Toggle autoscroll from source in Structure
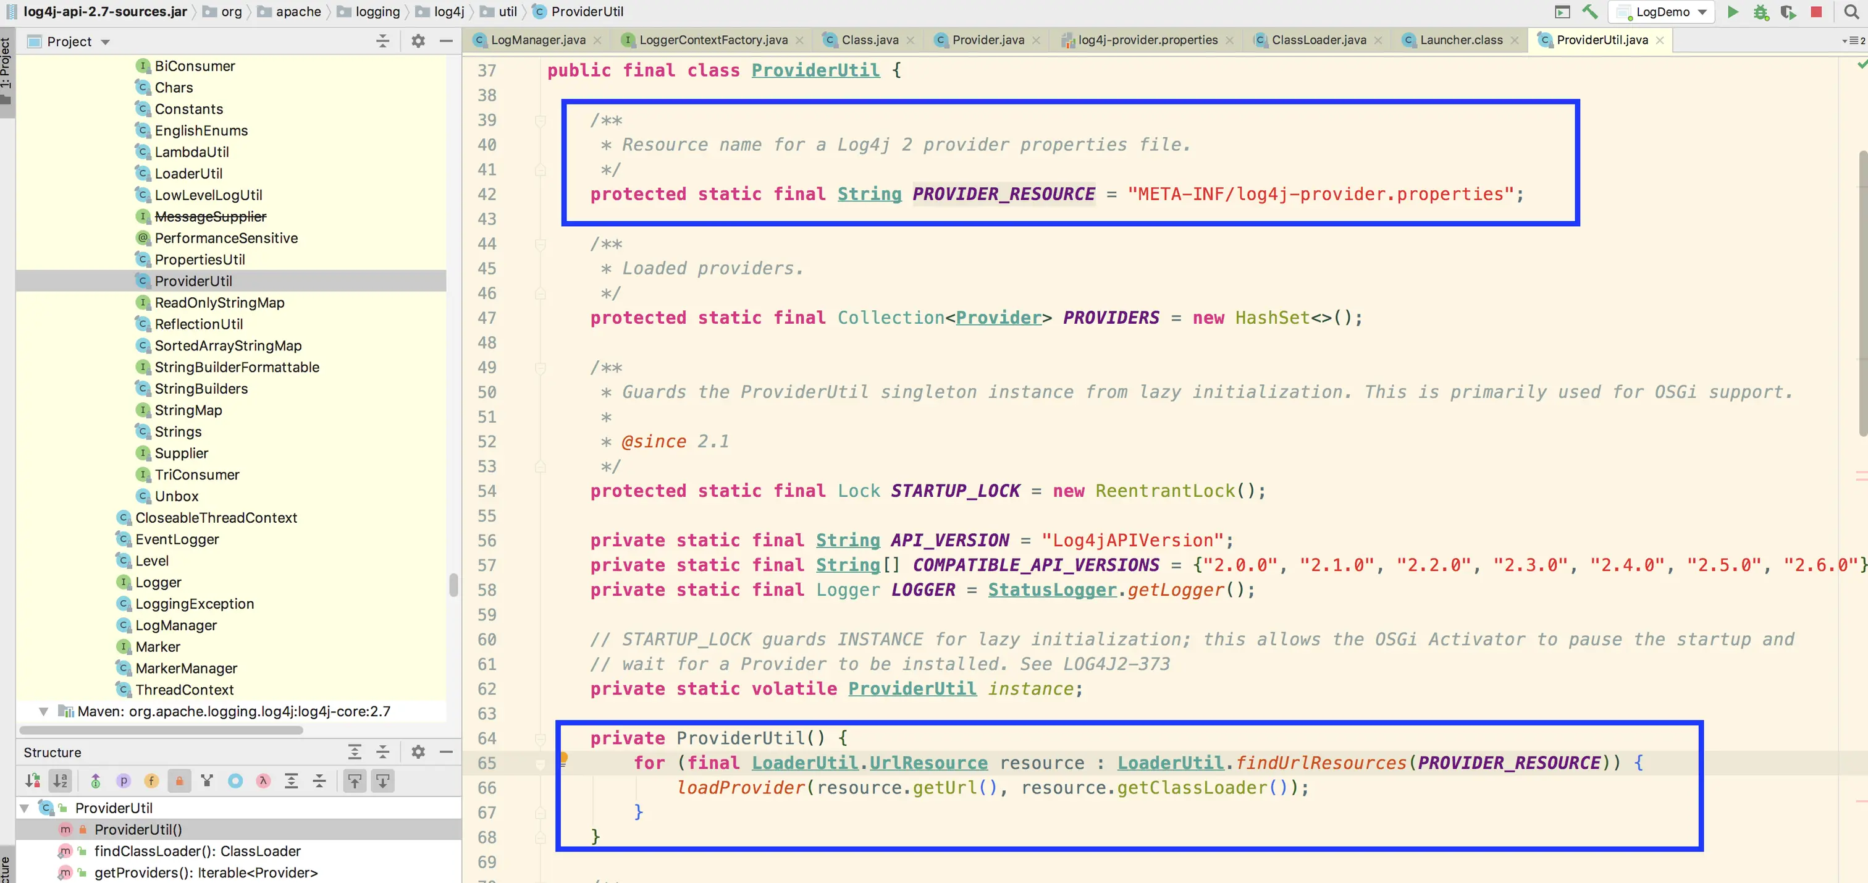The image size is (1868, 883). [x=383, y=780]
